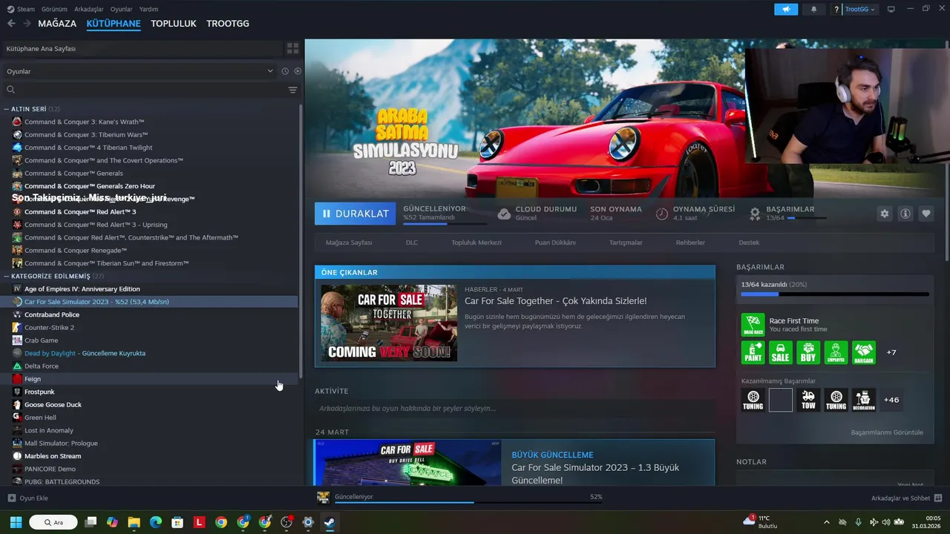Open Puan Dükkânı page
Screen dimensions: 950x534
555,243
